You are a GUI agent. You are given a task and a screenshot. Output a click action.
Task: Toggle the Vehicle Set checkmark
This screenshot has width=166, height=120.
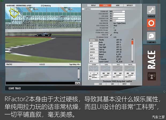point(111,35)
